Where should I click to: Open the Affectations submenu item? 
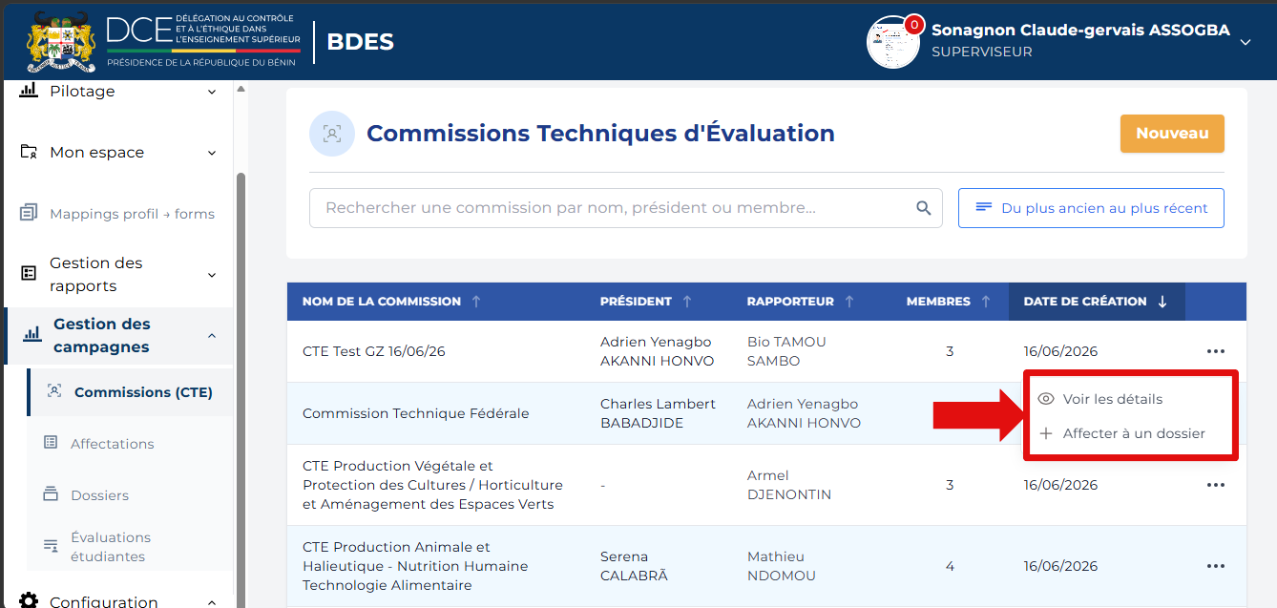[112, 444]
